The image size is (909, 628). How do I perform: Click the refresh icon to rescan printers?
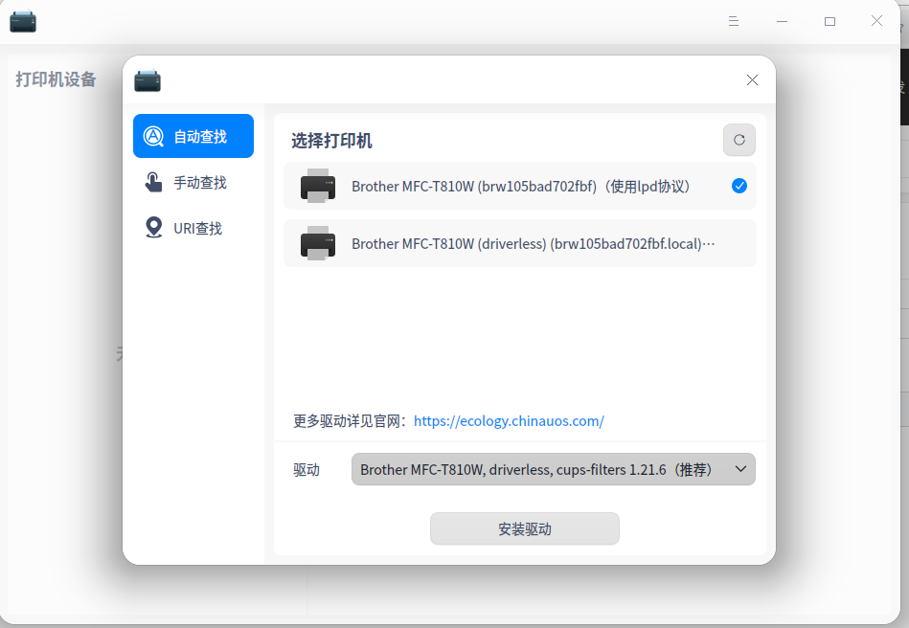pos(739,140)
